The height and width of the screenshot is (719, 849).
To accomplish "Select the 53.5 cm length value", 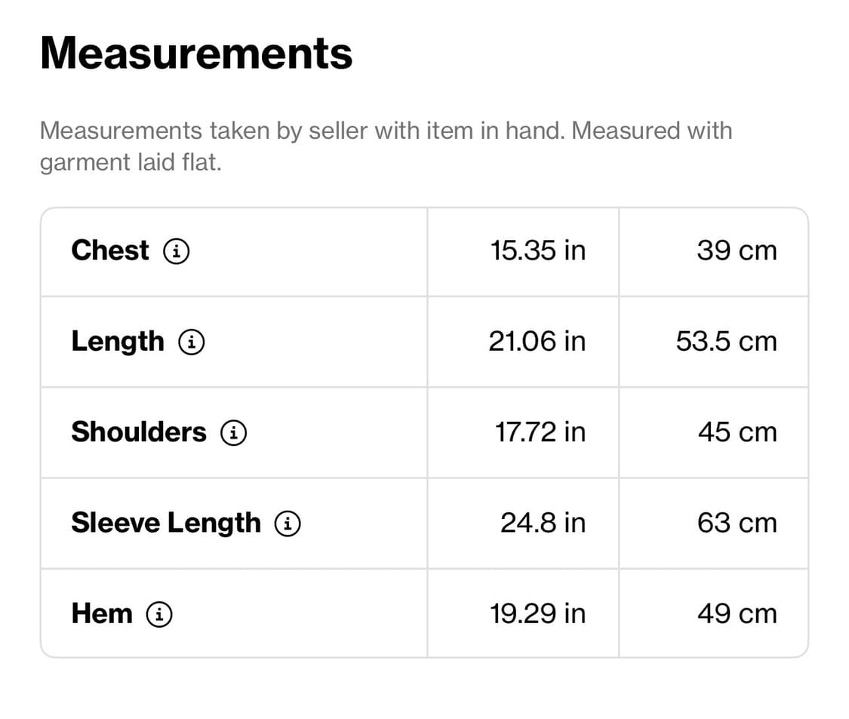I will (x=726, y=342).
